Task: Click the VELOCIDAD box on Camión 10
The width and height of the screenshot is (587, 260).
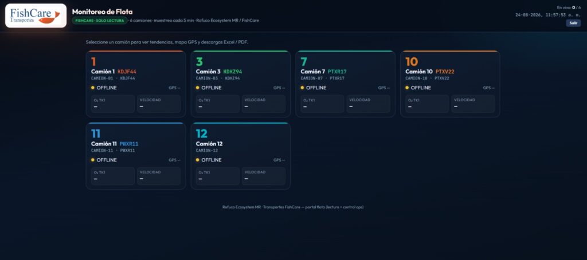Action: tap(473, 104)
